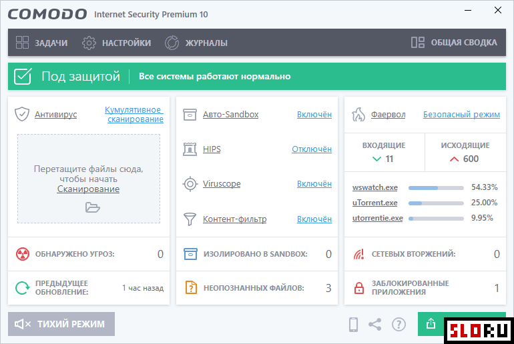The image size is (514, 344).
Task: Click the Общая сводка layout icon
Action: [x=418, y=42]
